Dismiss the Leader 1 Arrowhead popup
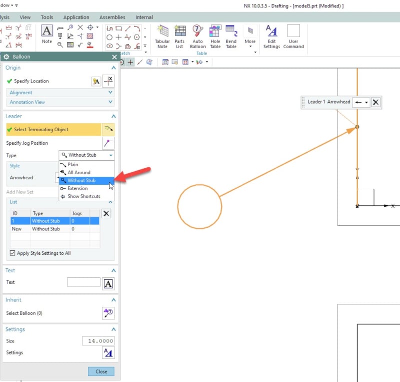The width and height of the screenshot is (400, 382). [x=375, y=102]
